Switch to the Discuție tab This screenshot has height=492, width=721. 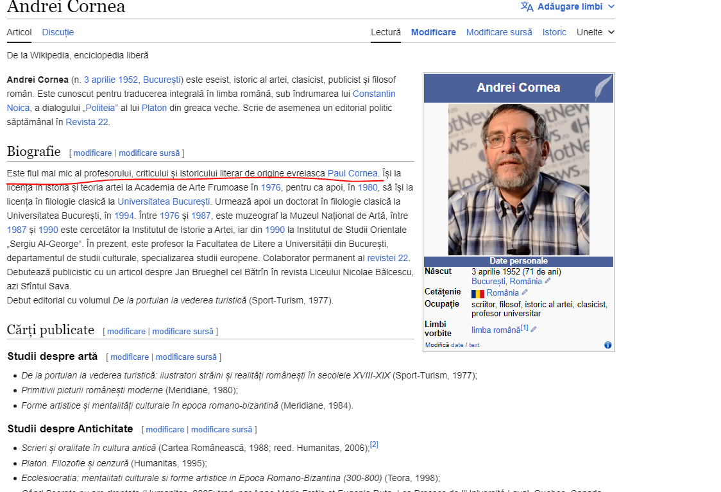(58, 32)
